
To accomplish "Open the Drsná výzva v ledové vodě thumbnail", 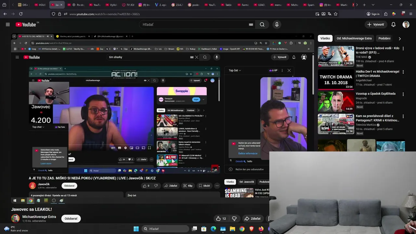I will [336, 56].
